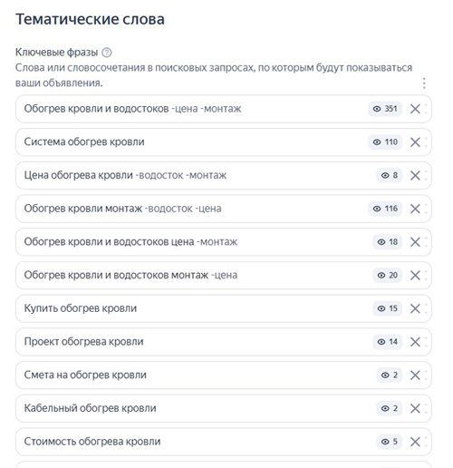This screenshot has height=468, width=453.
Task: Delete 'Стоимость обогрева кровли' phrase
Action: pos(415,442)
